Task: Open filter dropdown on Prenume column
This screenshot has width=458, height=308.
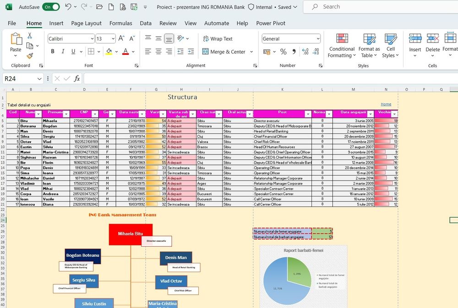Action: (x=66, y=114)
